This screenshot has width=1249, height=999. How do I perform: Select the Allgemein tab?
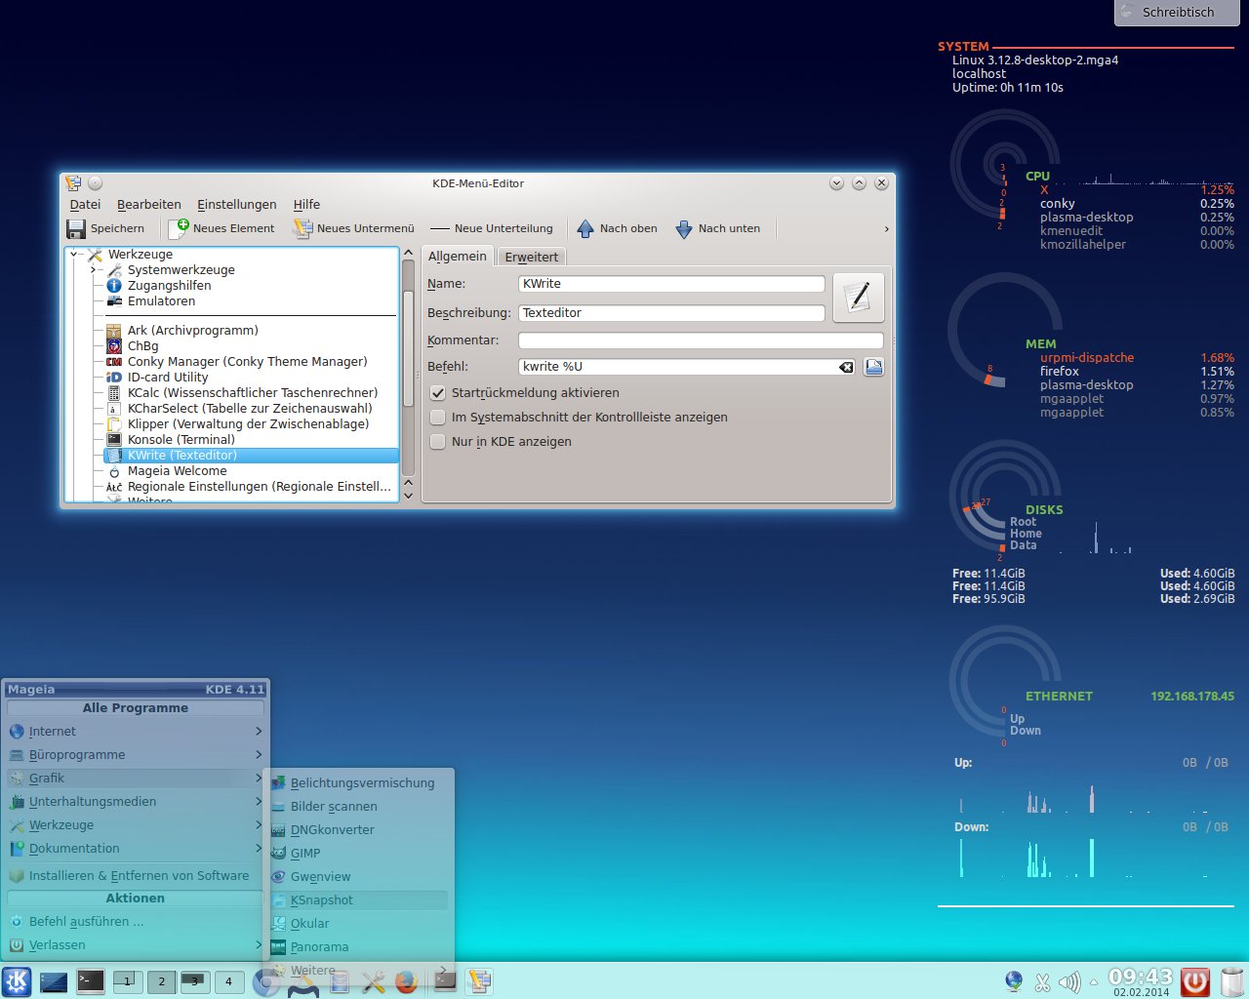coord(458,257)
